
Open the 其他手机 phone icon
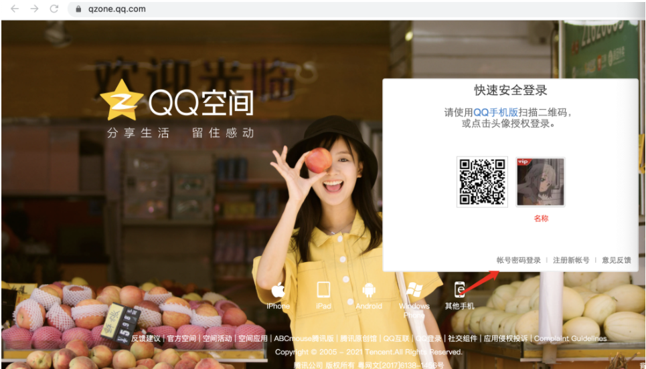tap(459, 289)
